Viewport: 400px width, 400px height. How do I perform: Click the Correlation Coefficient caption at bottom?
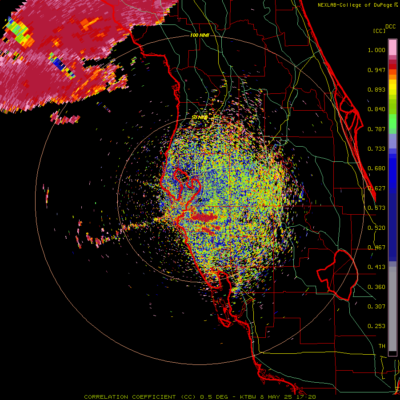pyautogui.click(x=200, y=397)
